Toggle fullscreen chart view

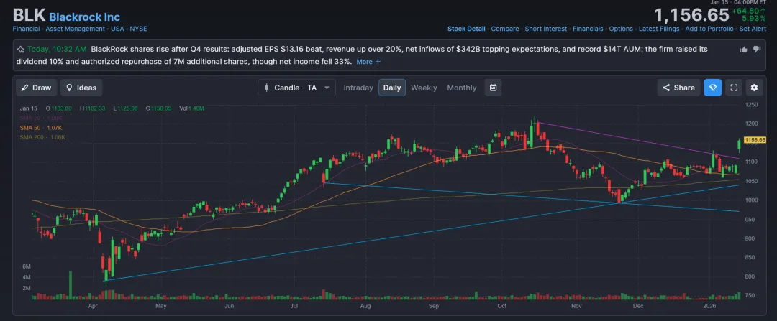(734, 88)
